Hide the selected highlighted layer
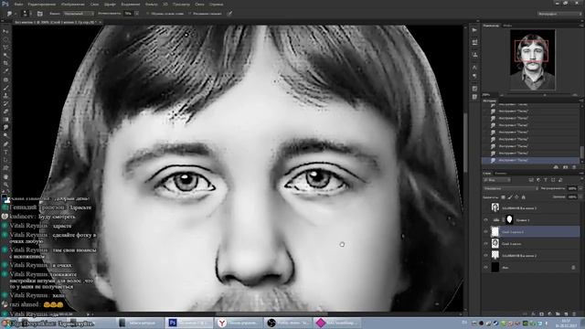The width and height of the screenshot is (585, 329). pyautogui.click(x=485, y=231)
